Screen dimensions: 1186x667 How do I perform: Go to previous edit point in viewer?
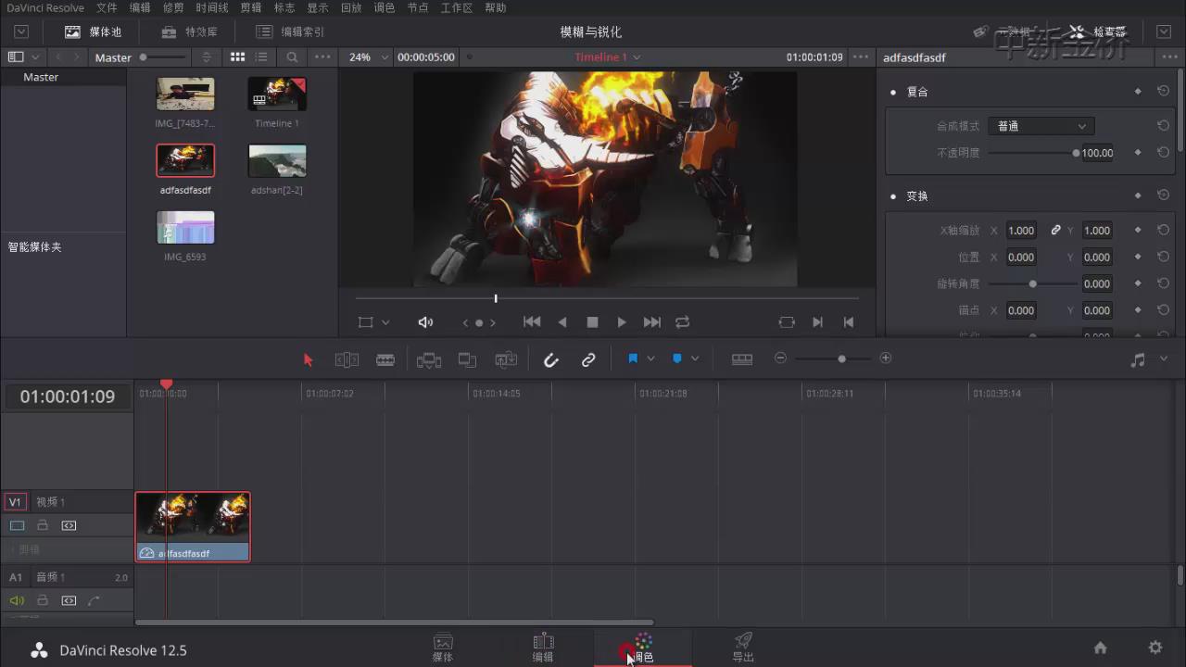click(848, 322)
